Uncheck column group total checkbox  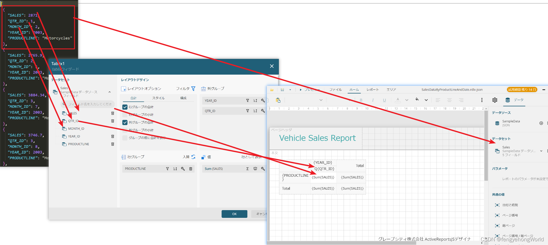click(x=125, y=122)
